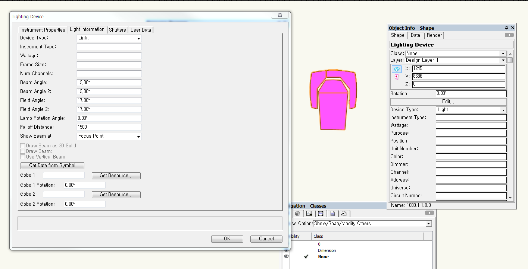The height and width of the screenshot is (269, 528).
Task: Click the Get Data from Symbol button
Action: [x=52, y=166]
